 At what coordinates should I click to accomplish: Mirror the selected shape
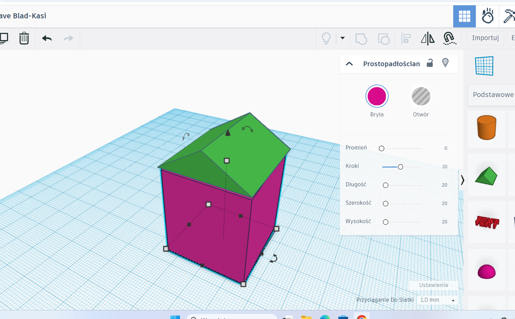point(427,39)
